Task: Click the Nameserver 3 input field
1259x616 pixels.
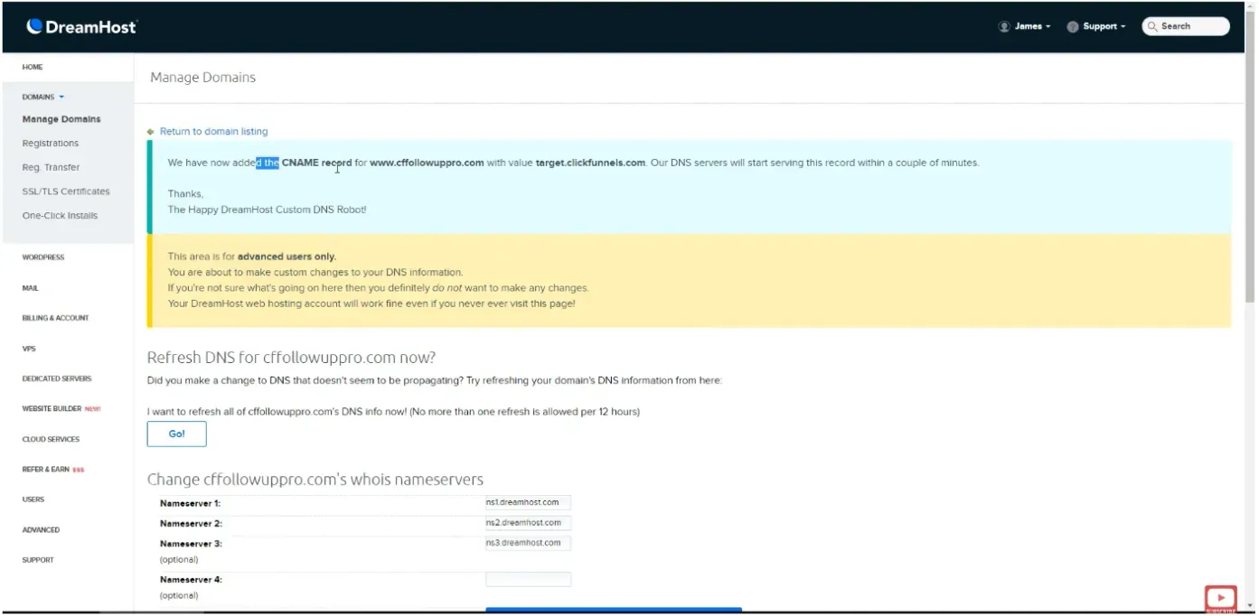Action: [x=528, y=543]
